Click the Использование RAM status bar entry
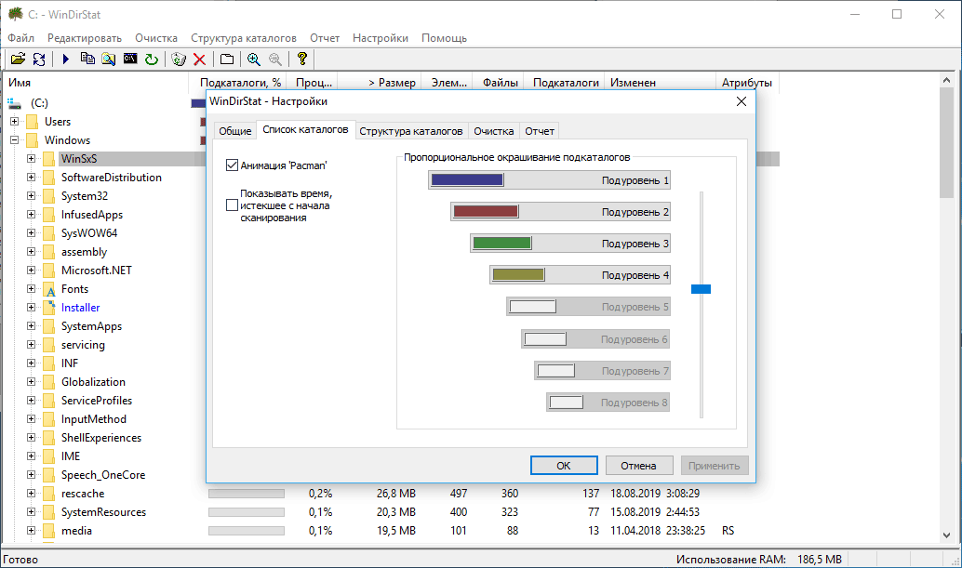This screenshot has width=962, height=568. 759,560
